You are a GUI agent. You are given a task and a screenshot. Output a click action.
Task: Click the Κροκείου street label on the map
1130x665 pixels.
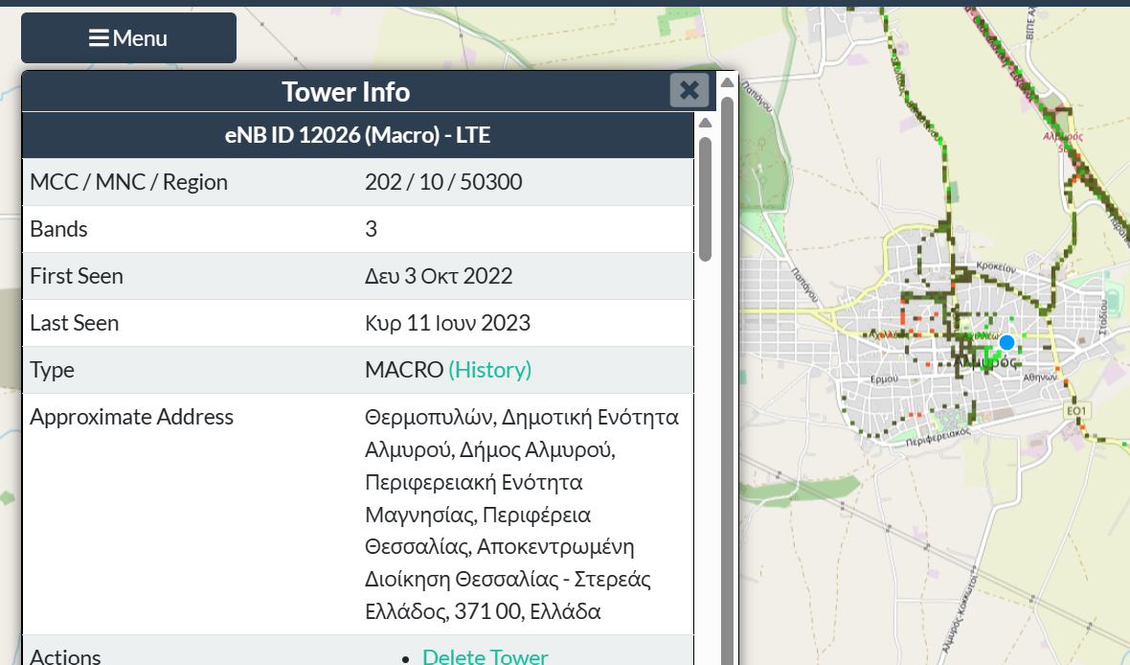[996, 266]
